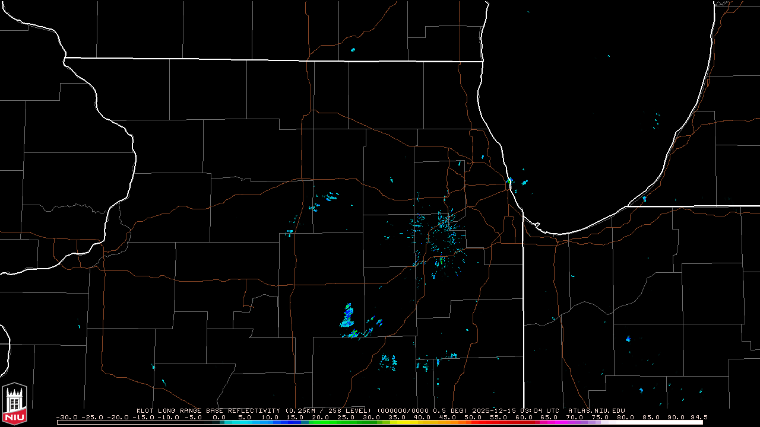Click the -30.0 label on the dBZ scale
760x427 pixels.
click(x=66, y=417)
